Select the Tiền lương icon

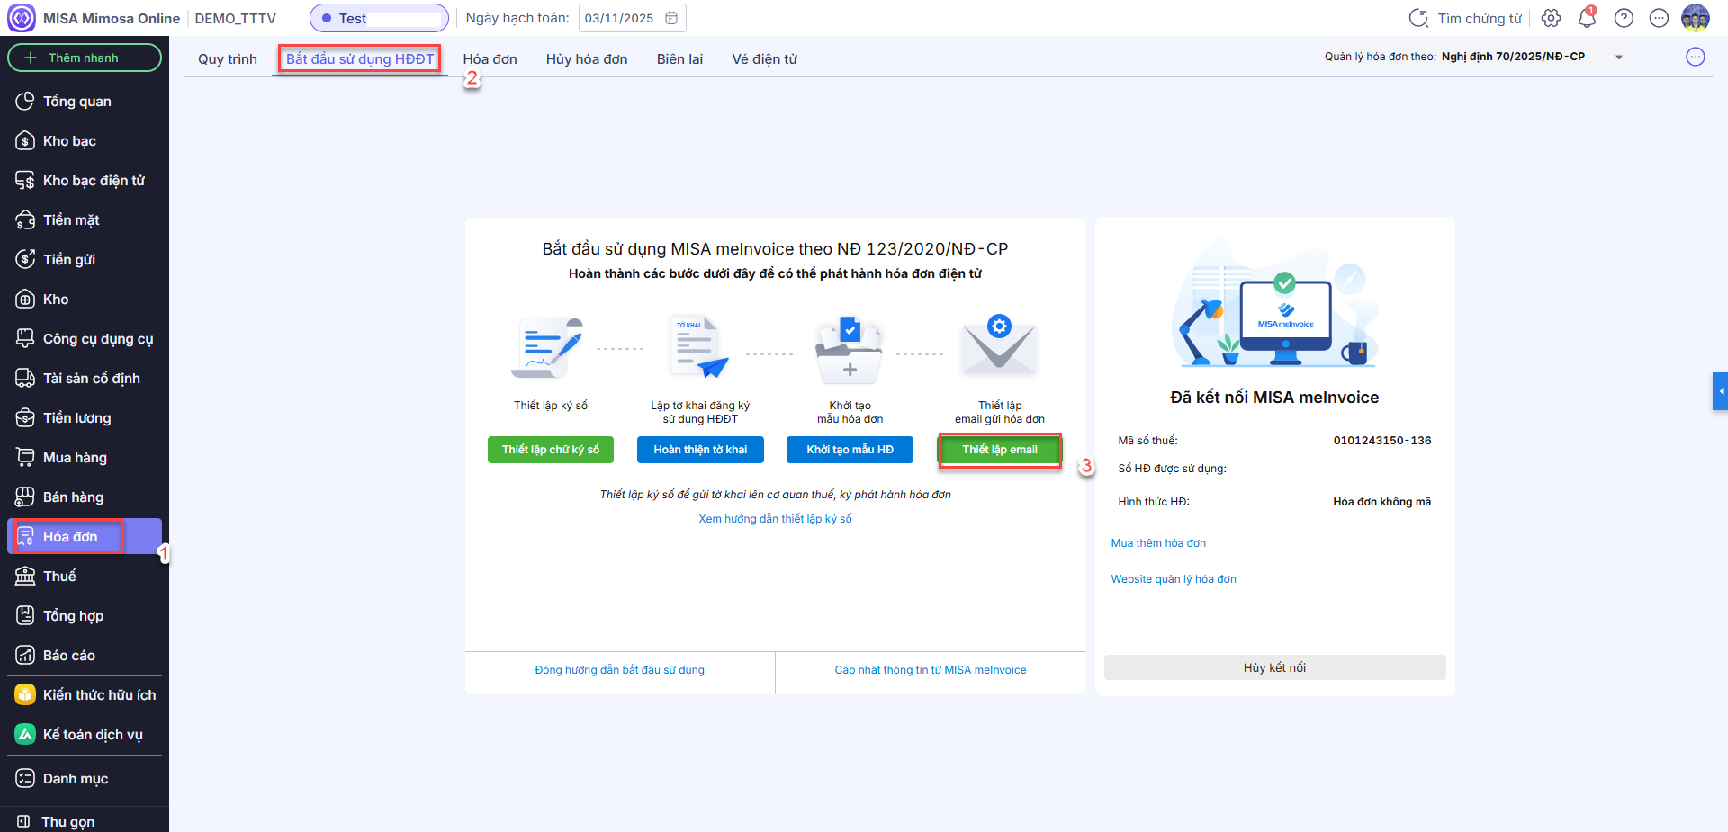click(x=25, y=417)
